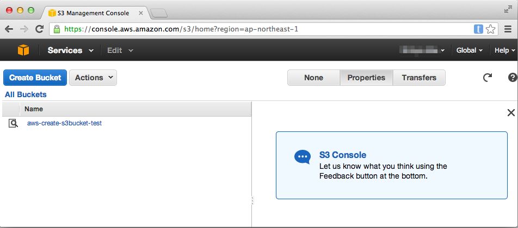This screenshot has height=228, width=518.
Task: Open the Help menu in the navbar
Action: click(504, 50)
